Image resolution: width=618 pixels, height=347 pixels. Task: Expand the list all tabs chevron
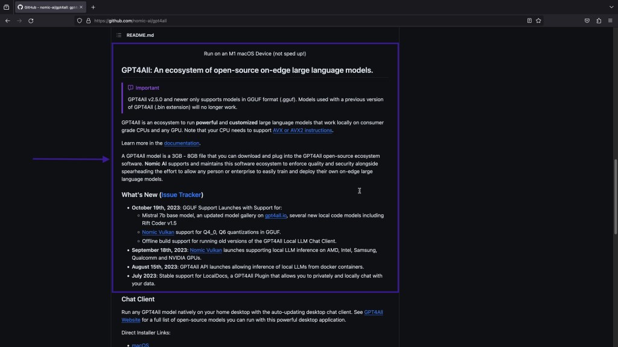coord(611,7)
